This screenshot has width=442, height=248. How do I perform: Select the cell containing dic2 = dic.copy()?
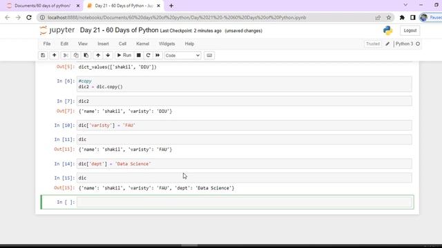pyautogui.click(x=244, y=84)
